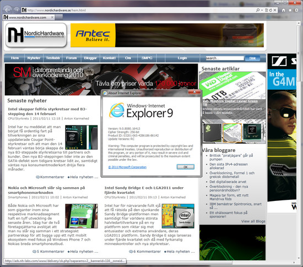Click OK in the About Internet Explorer dialog

tap(186, 167)
